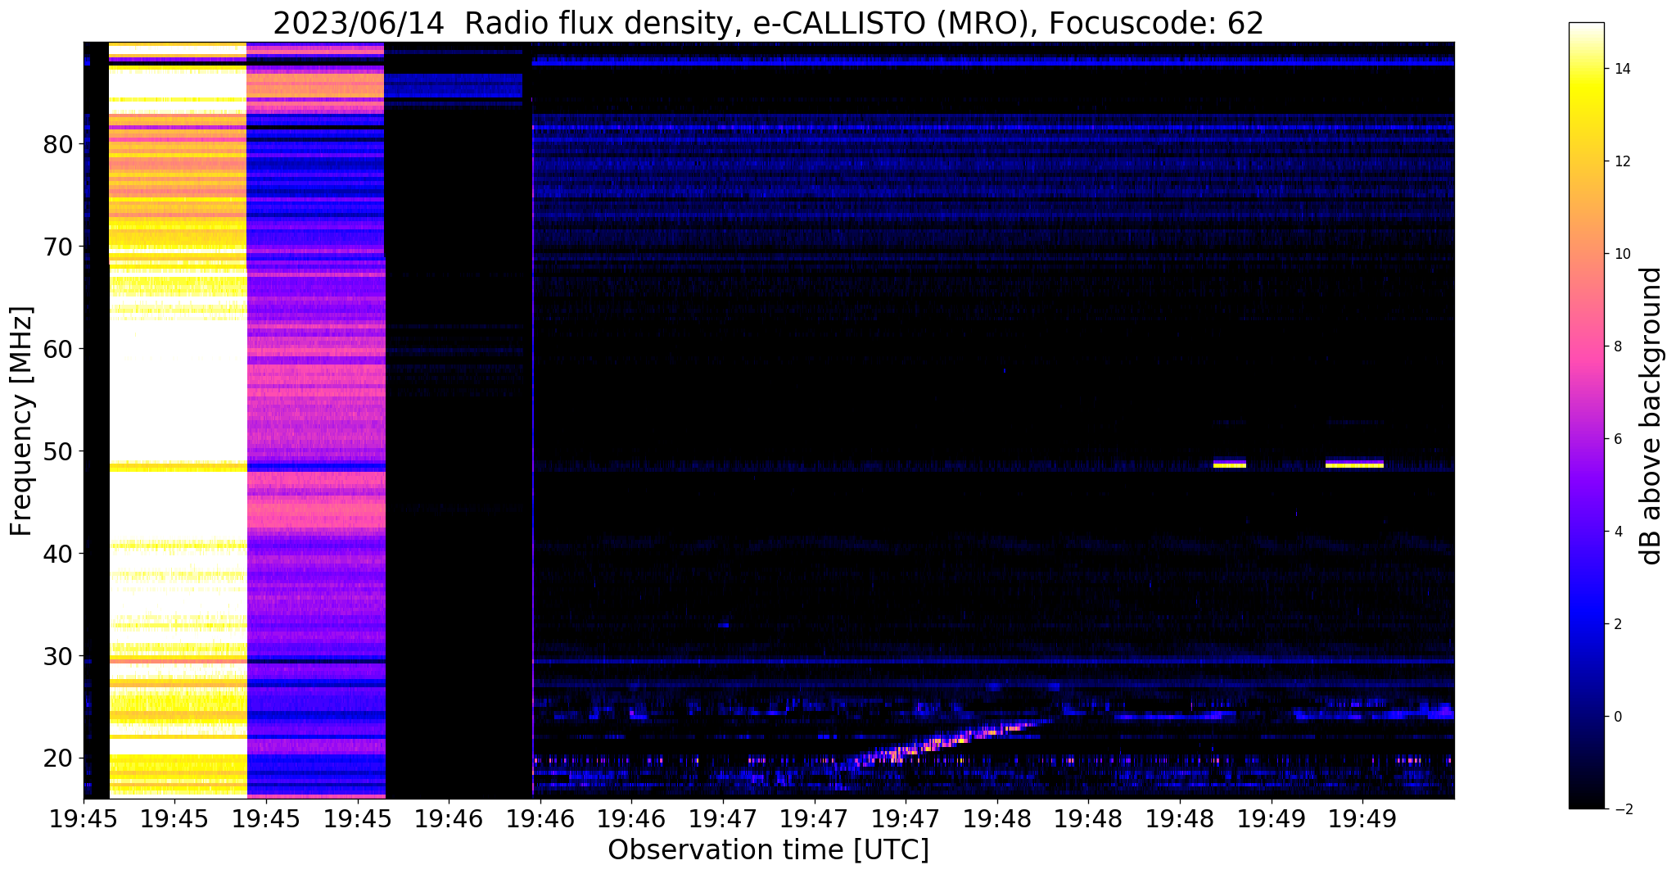Click the 70 tick on frequency axis

tap(58, 247)
